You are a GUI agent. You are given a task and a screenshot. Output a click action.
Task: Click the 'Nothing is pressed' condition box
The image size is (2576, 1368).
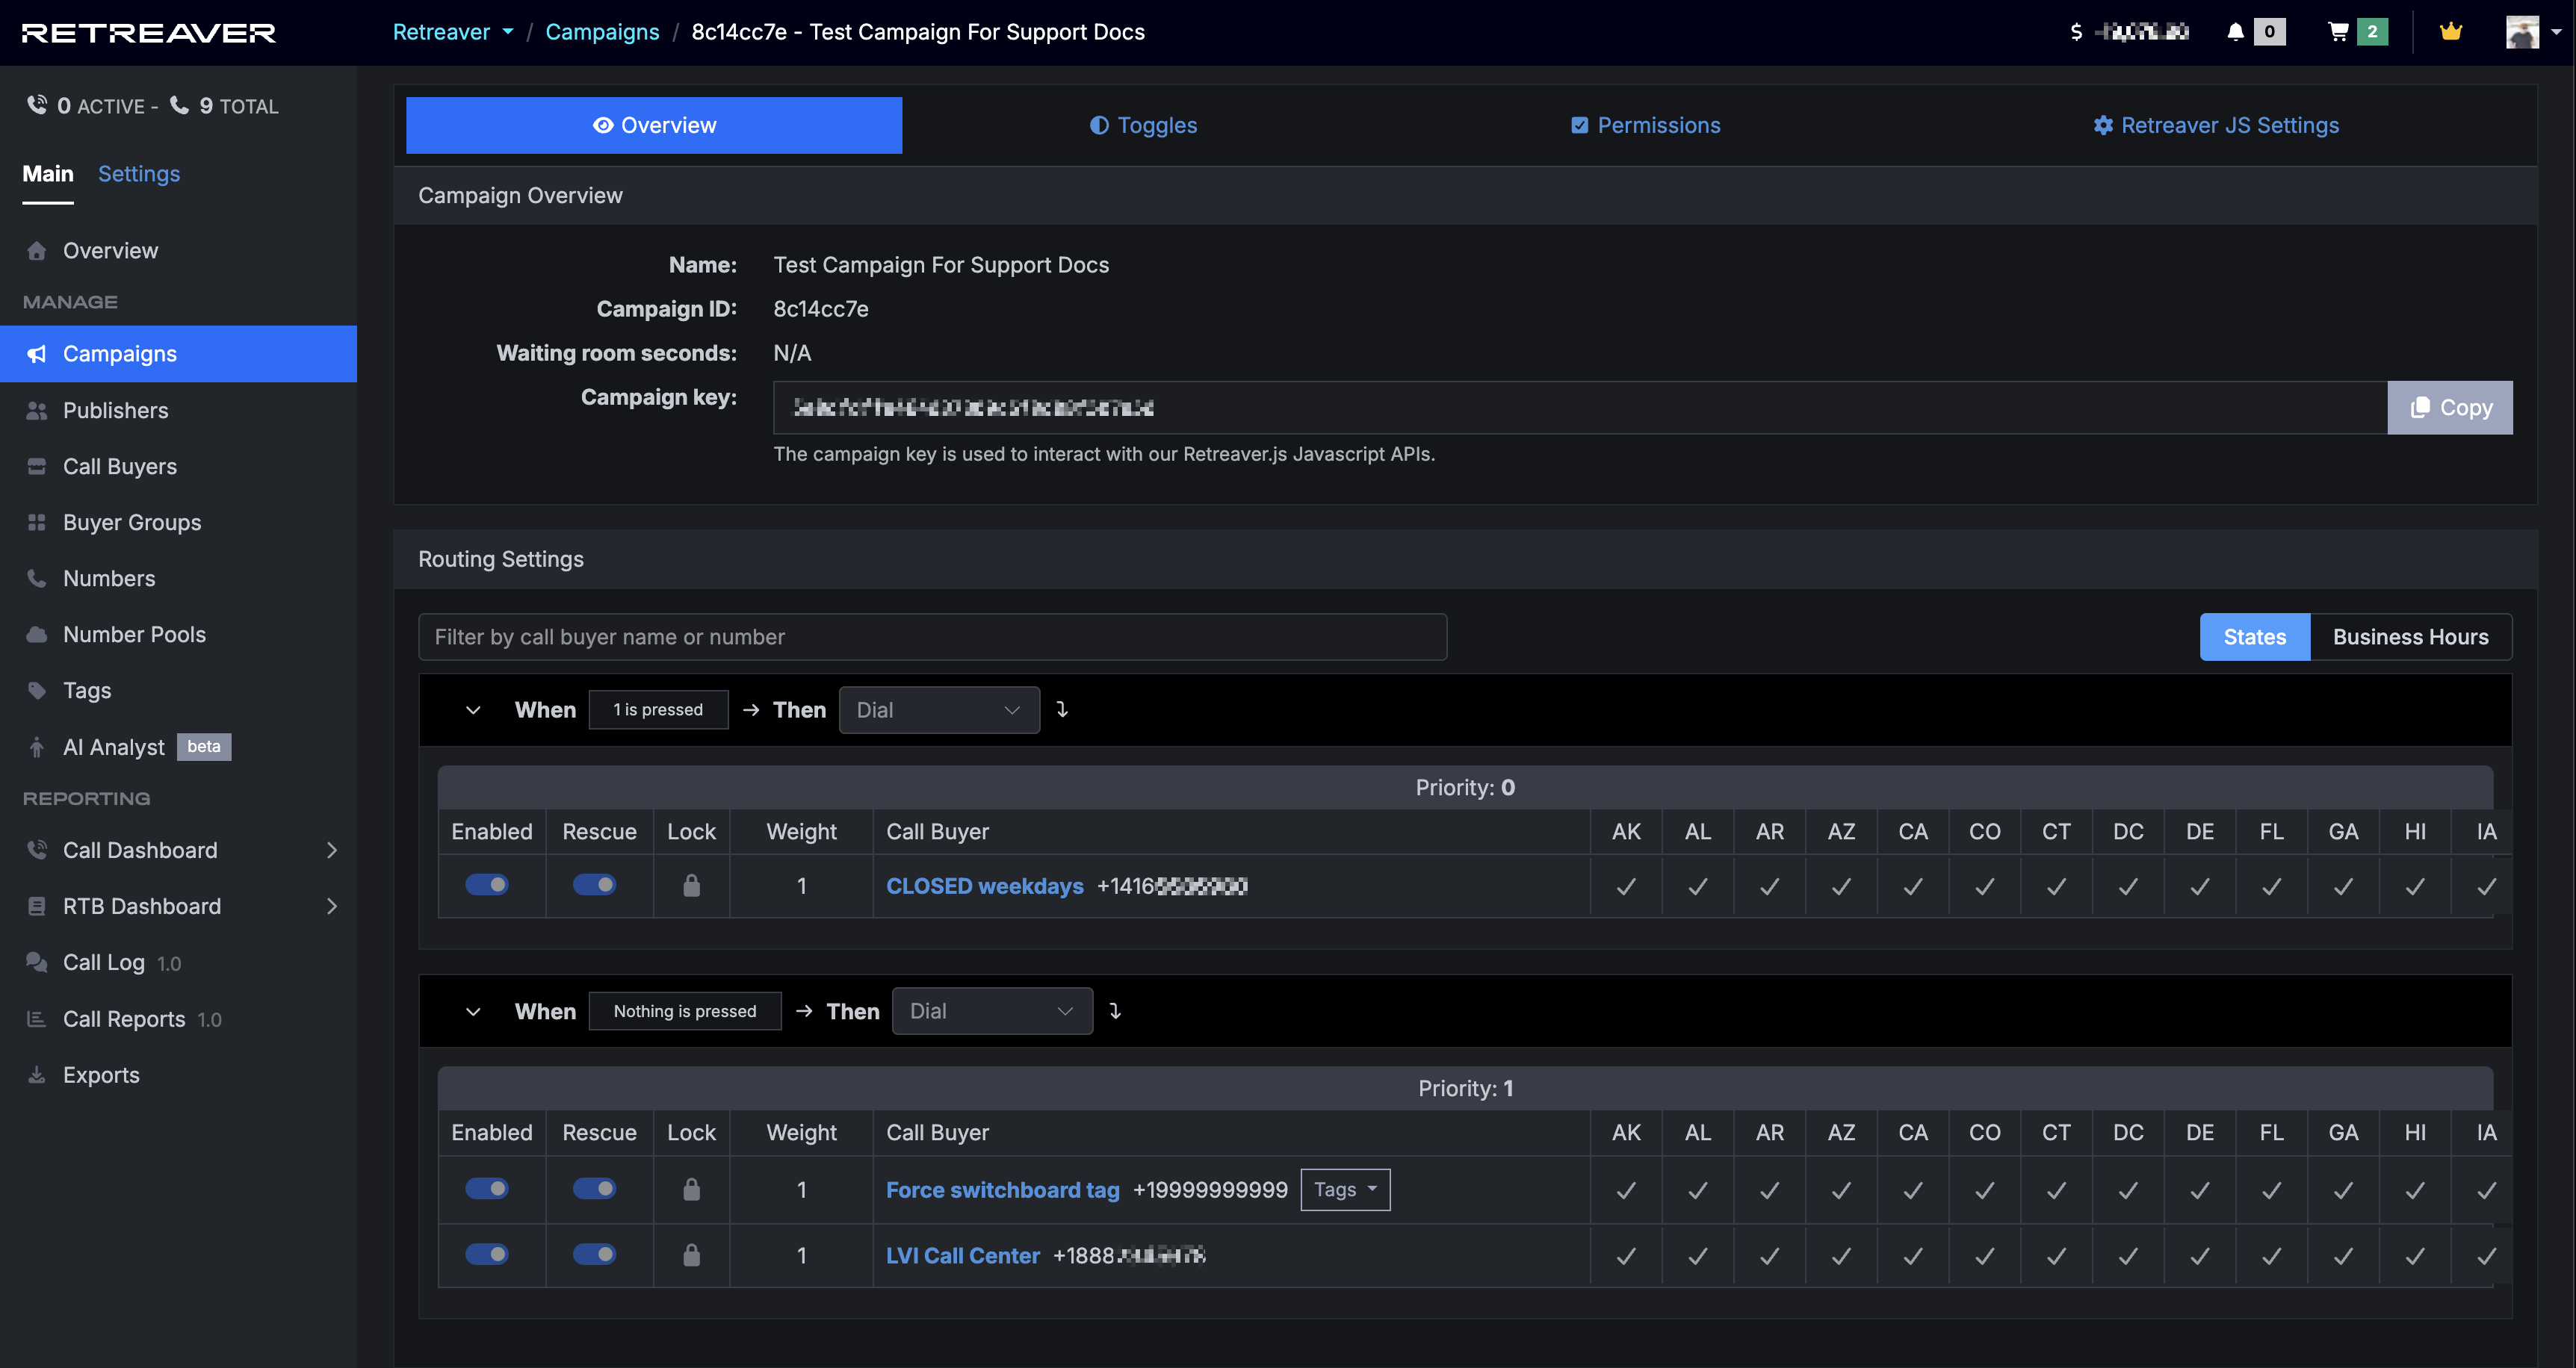(685, 1011)
